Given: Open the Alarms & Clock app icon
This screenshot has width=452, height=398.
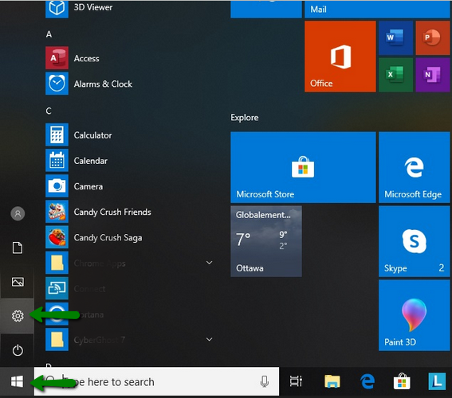Looking at the screenshot, I should (57, 84).
